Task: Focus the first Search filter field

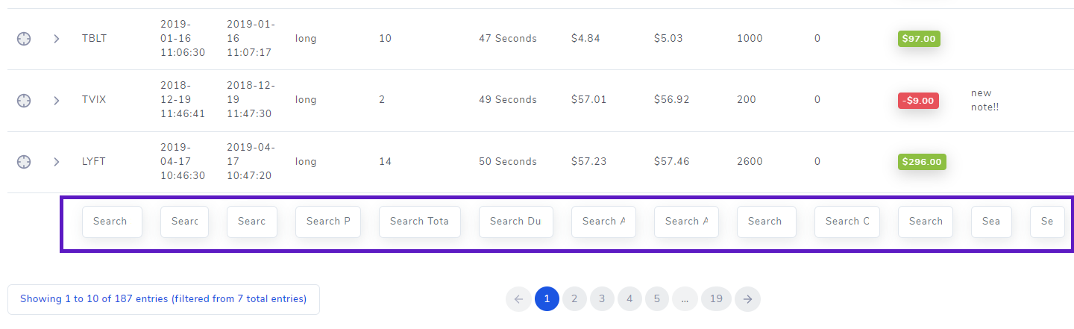Action: click(x=112, y=222)
